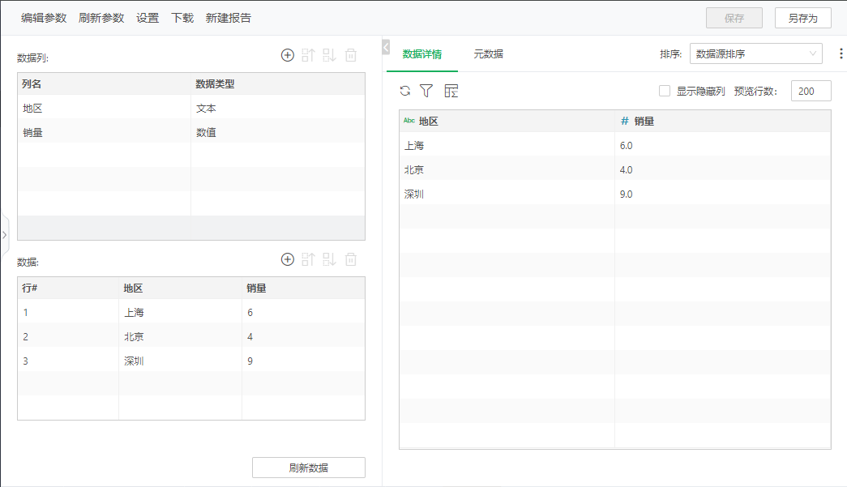
Task: Enable the 显示隐藏列 checkbox
Action: [665, 92]
